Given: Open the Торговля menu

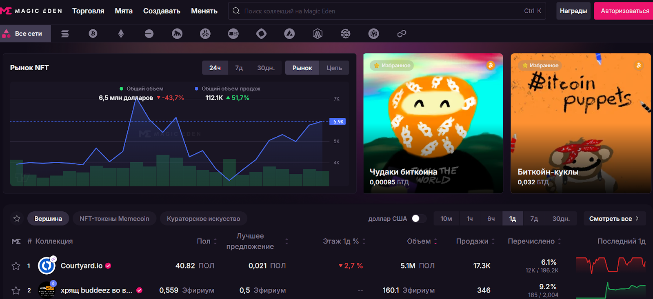Looking at the screenshot, I should 88,11.
